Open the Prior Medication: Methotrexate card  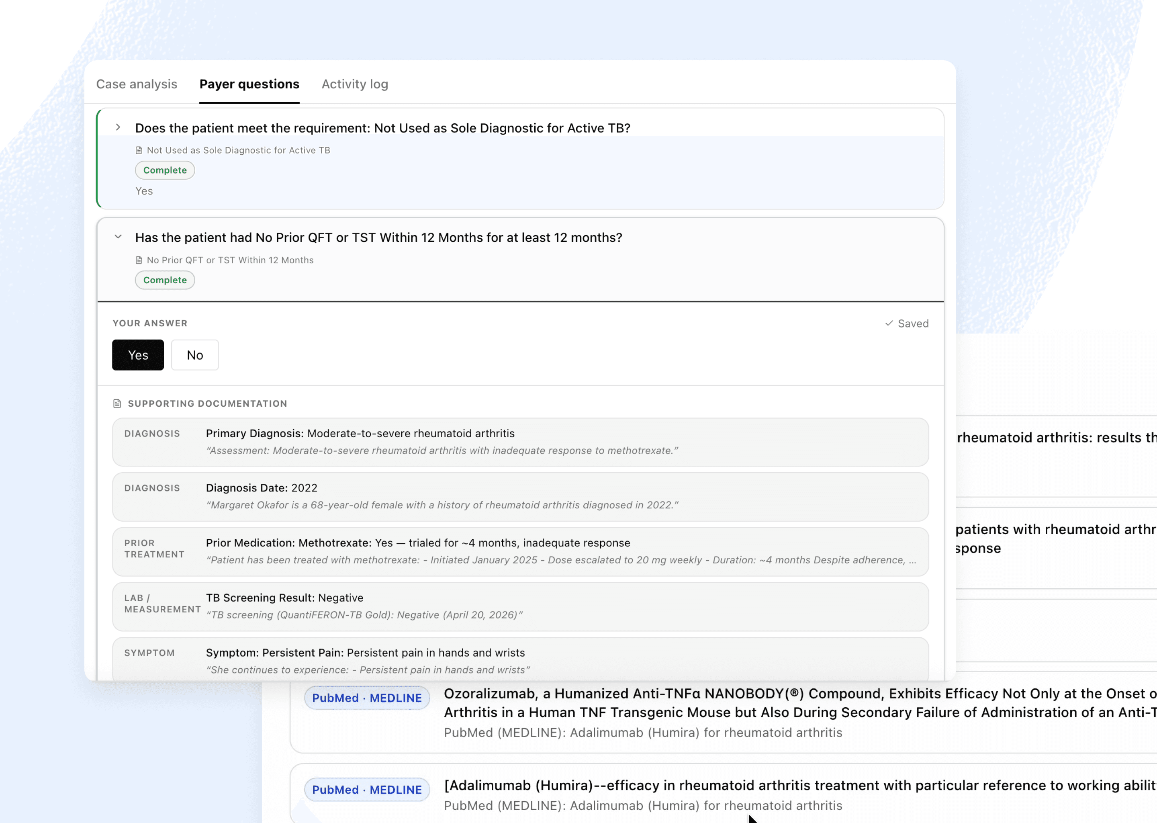(520, 551)
